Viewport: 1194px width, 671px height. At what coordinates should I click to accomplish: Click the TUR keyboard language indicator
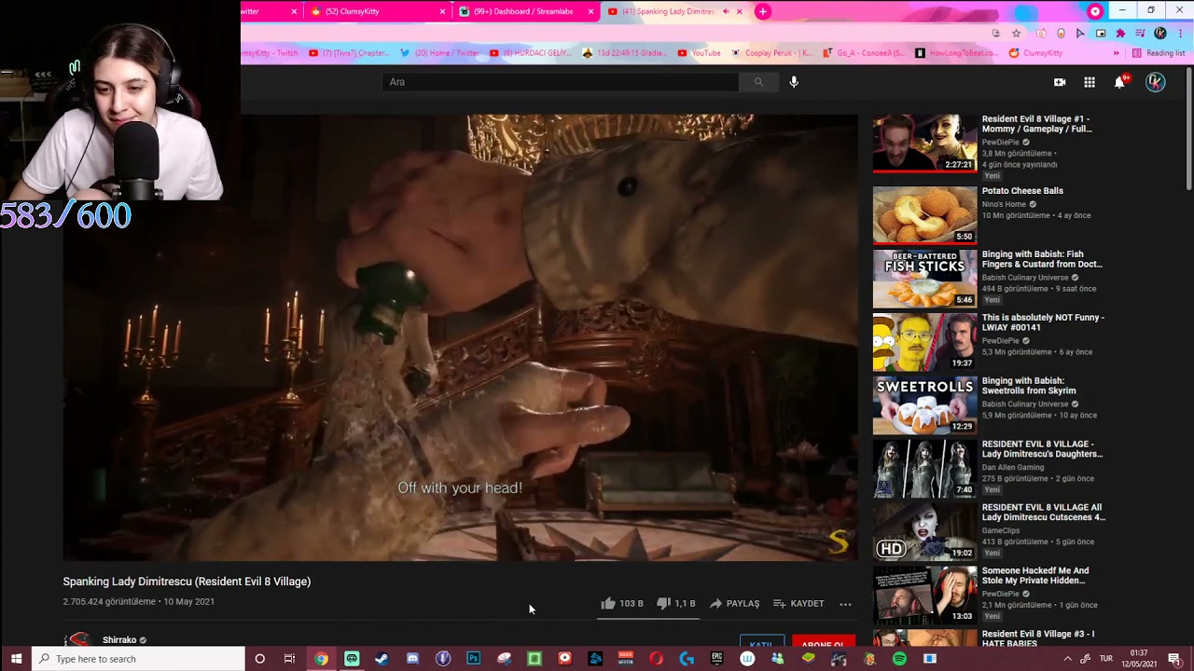point(1106,659)
